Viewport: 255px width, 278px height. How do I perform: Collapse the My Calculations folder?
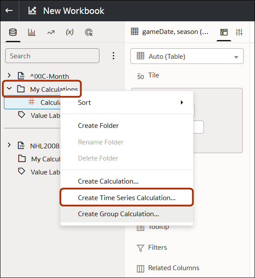coord(9,88)
